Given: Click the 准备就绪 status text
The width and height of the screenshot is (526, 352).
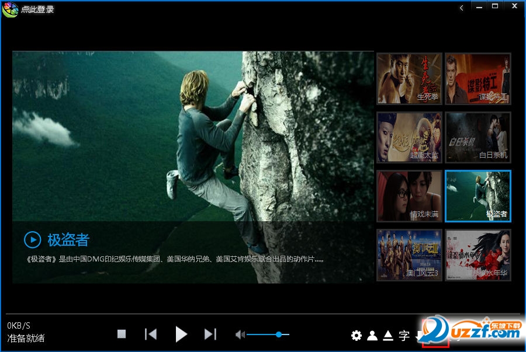Looking at the screenshot, I should (x=26, y=338).
